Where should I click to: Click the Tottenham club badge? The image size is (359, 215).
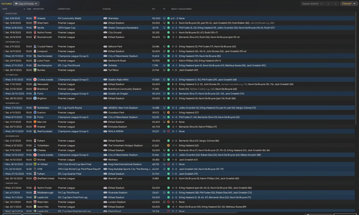point(35,146)
